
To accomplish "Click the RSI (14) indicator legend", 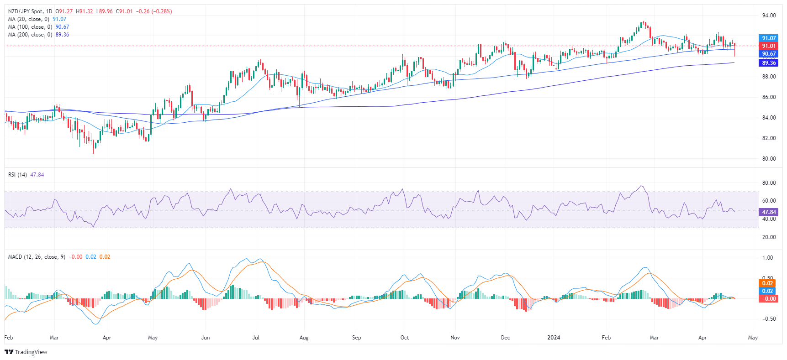I will (x=17, y=175).
